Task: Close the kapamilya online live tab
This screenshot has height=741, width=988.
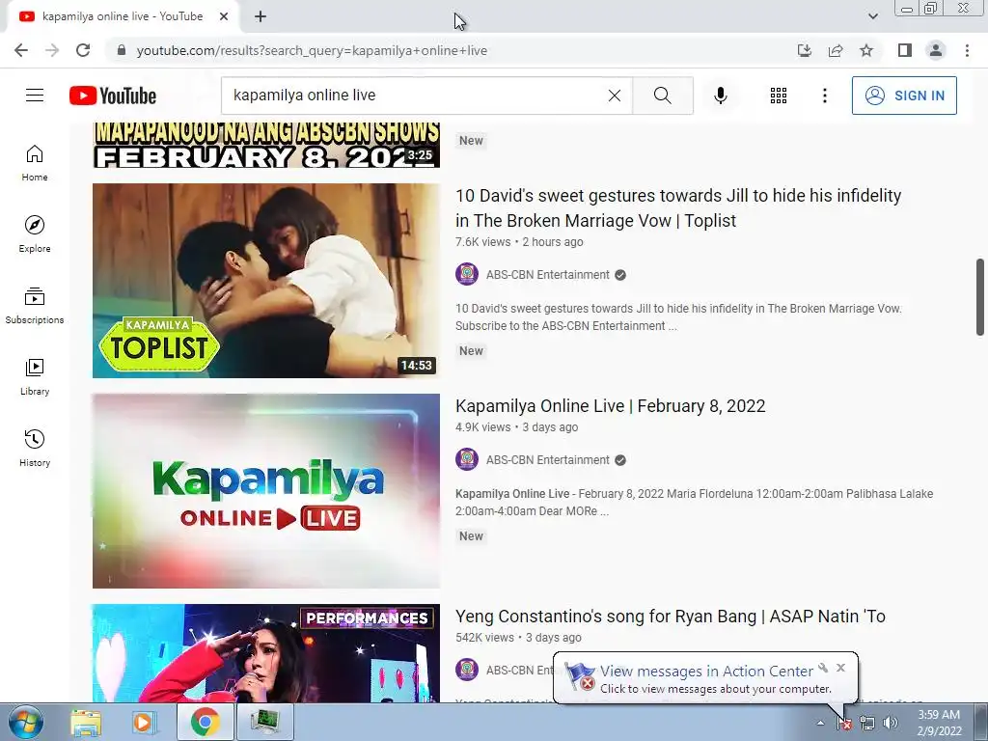Action: pyautogui.click(x=224, y=16)
